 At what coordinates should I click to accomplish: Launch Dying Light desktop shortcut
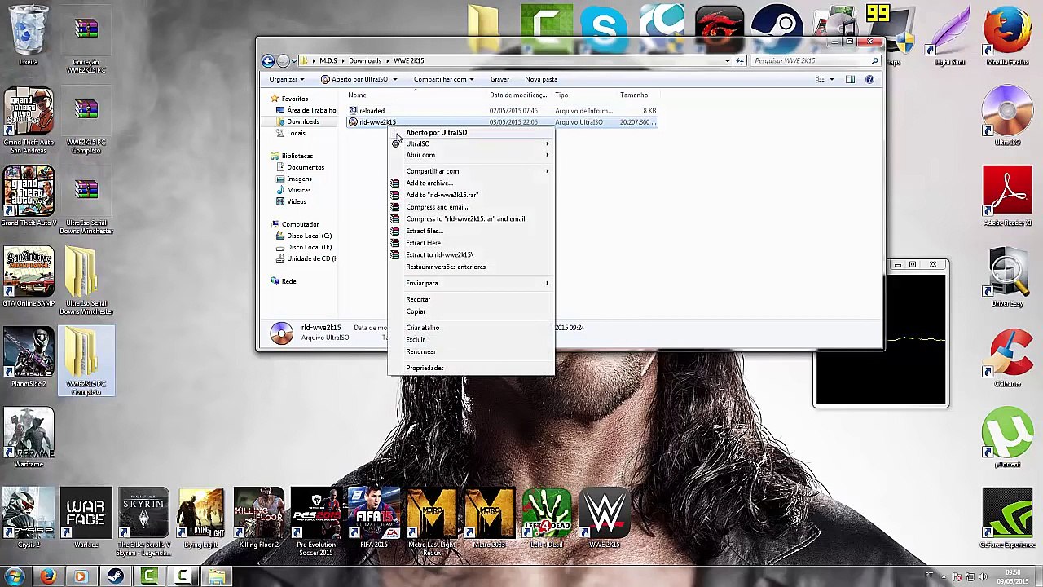[x=201, y=519]
